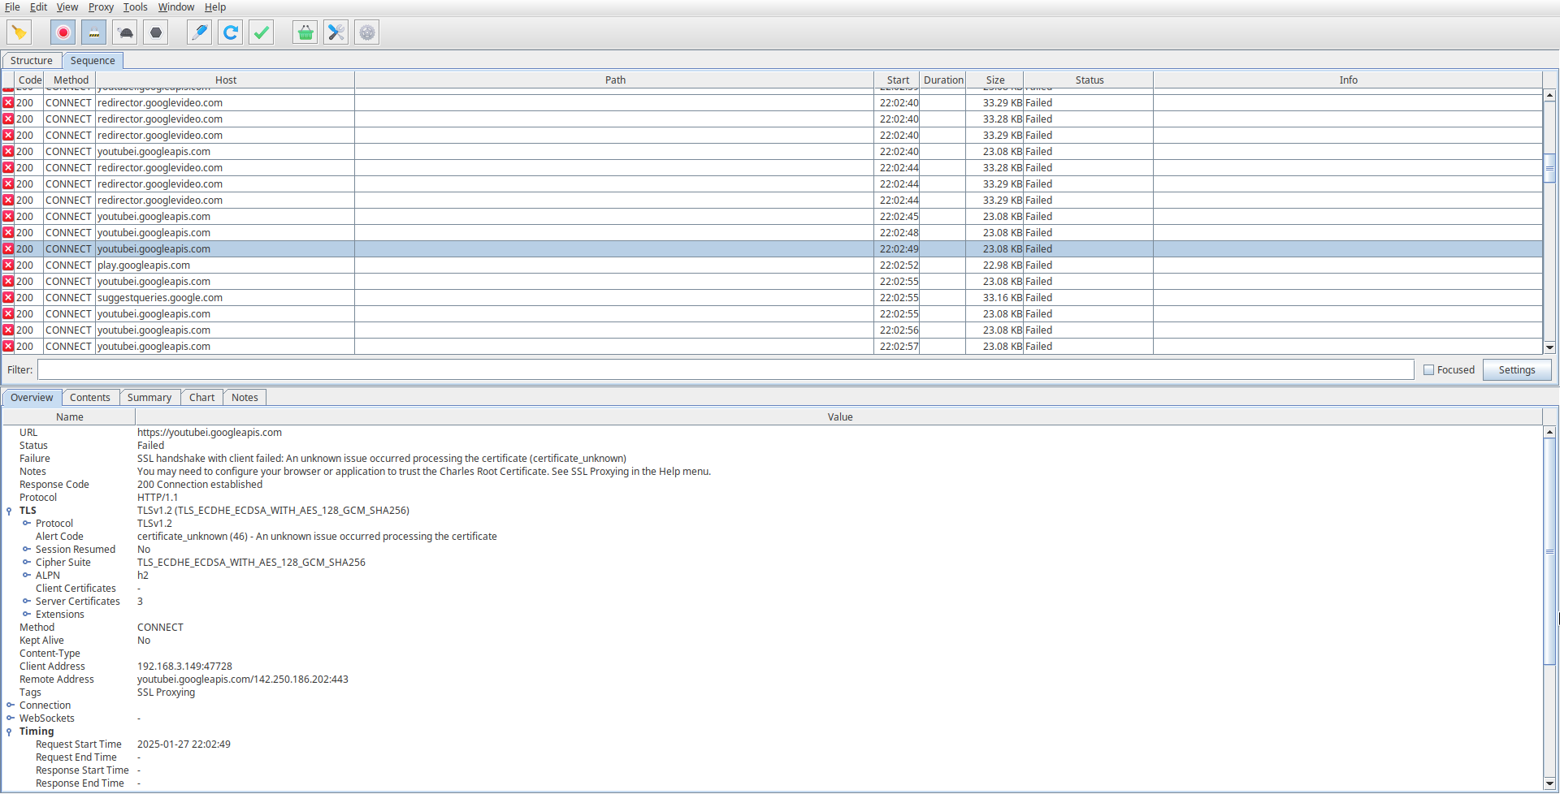Open the Notes tab
The height and width of the screenshot is (794, 1560).
(x=245, y=398)
